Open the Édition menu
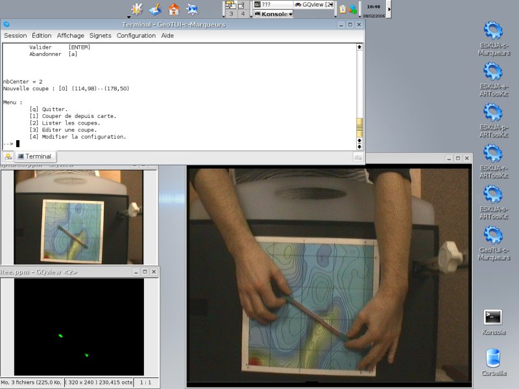The width and height of the screenshot is (519, 389). [x=42, y=36]
